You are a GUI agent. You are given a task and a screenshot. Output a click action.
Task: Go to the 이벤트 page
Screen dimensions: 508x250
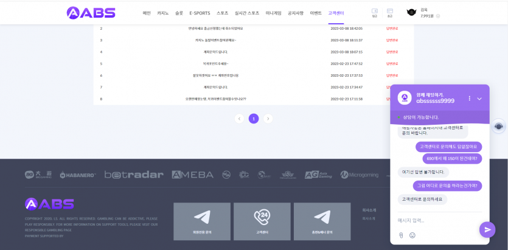click(316, 13)
